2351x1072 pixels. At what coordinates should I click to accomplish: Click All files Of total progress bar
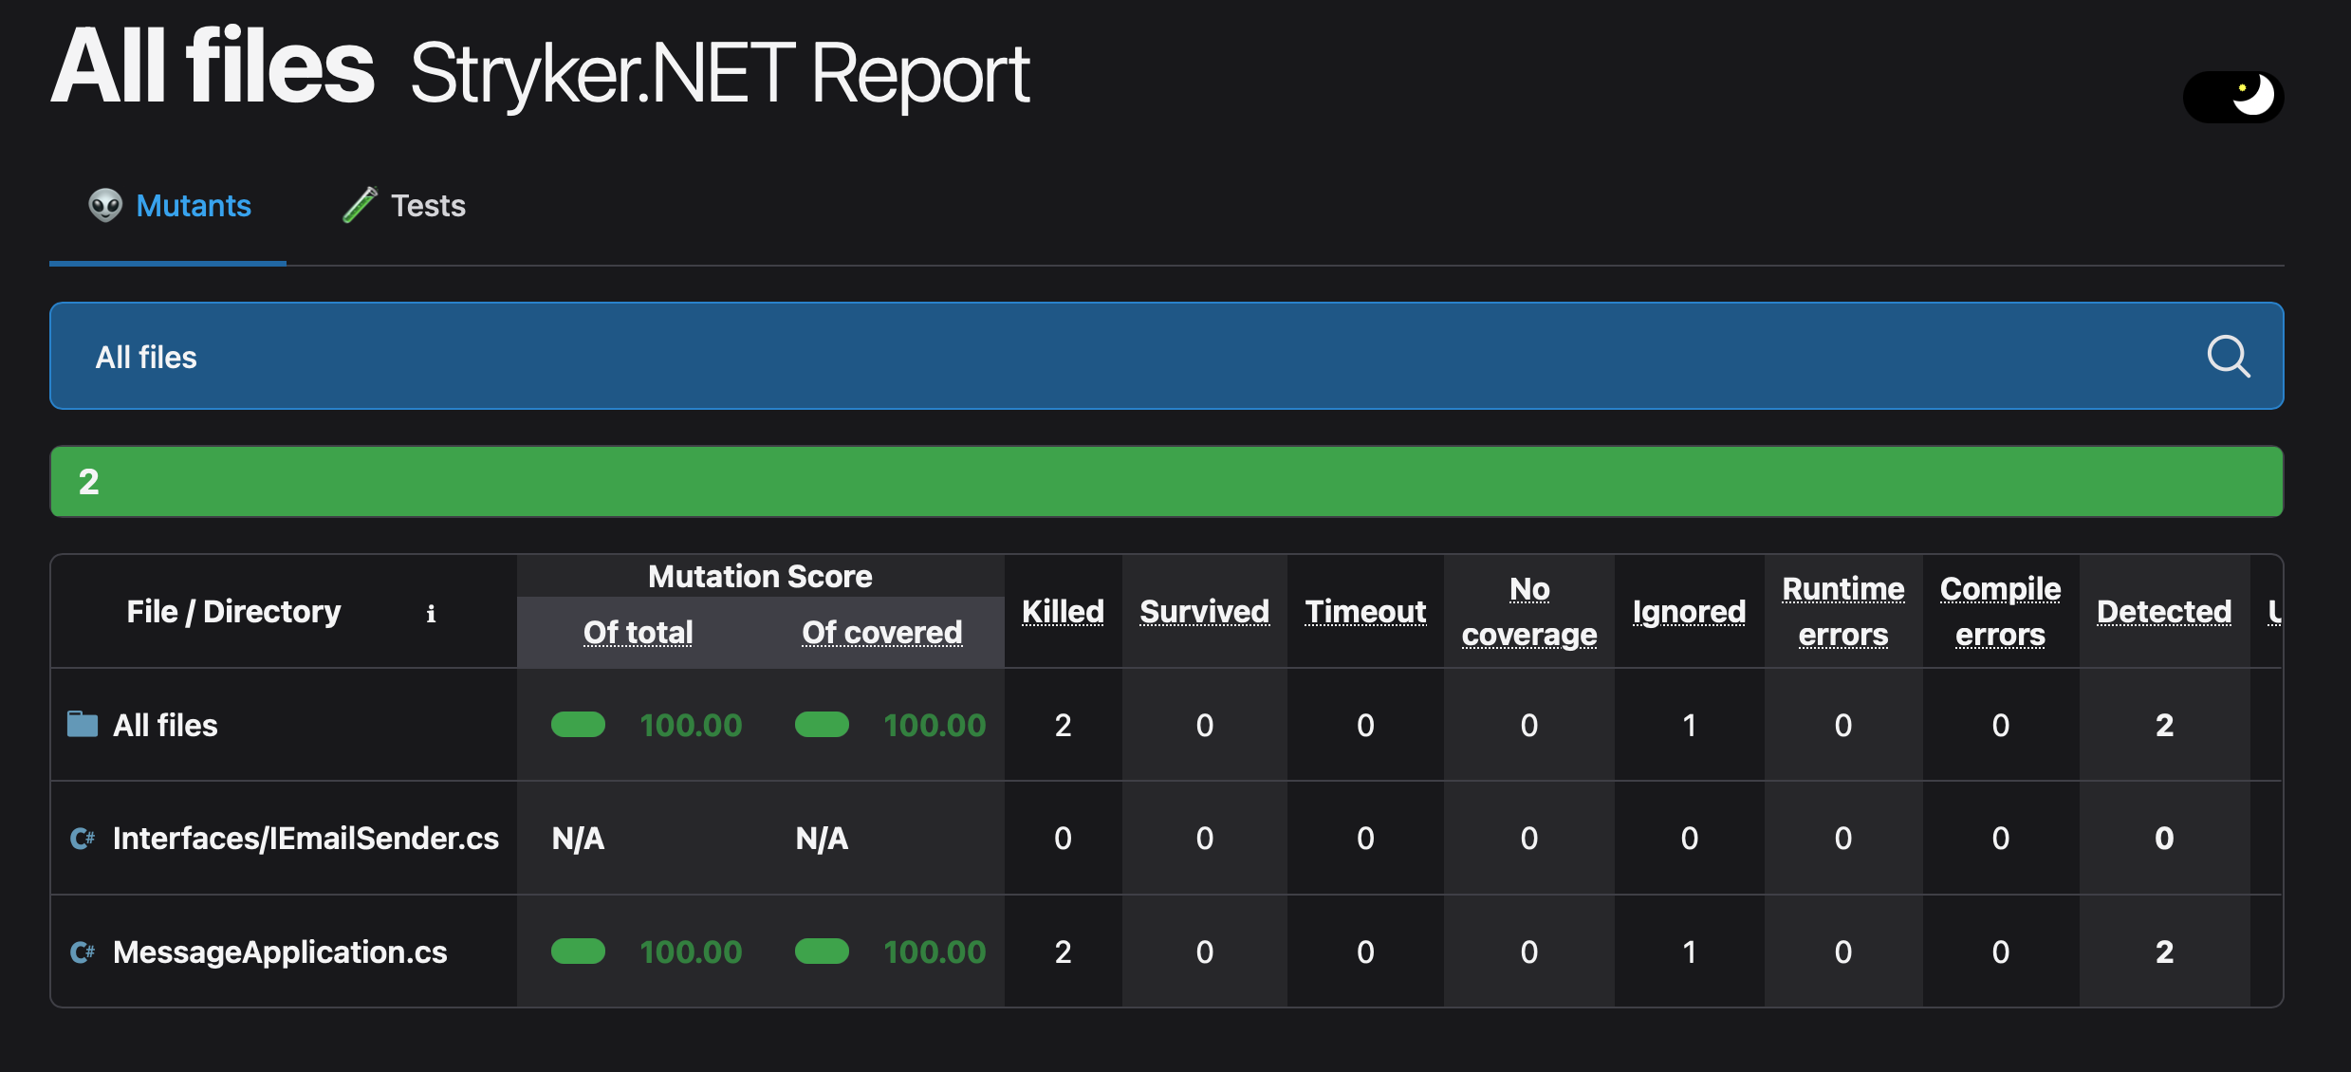pos(578,725)
